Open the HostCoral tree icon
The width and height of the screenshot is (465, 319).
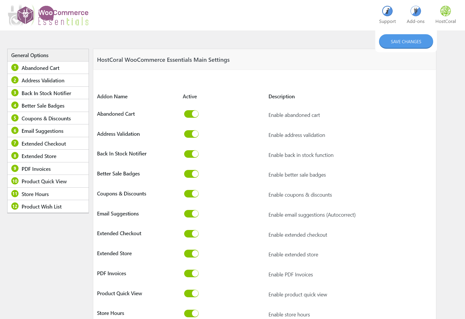point(445,11)
